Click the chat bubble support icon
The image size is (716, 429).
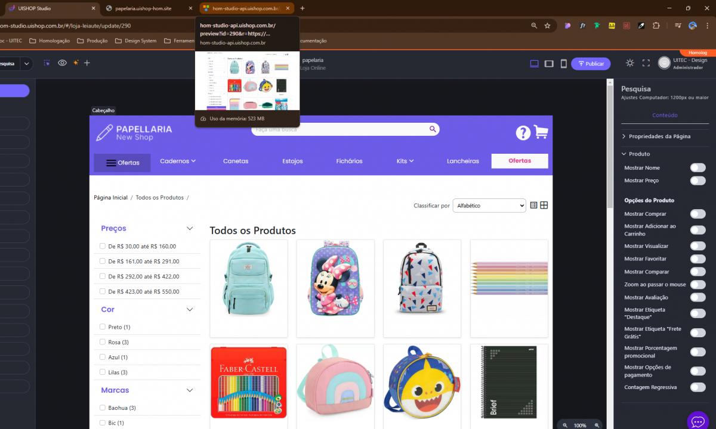pos(698,421)
